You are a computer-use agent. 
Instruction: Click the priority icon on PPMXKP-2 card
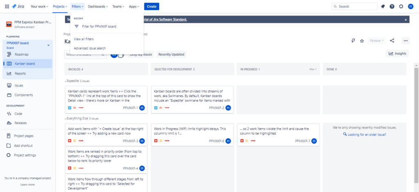point(160,108)
